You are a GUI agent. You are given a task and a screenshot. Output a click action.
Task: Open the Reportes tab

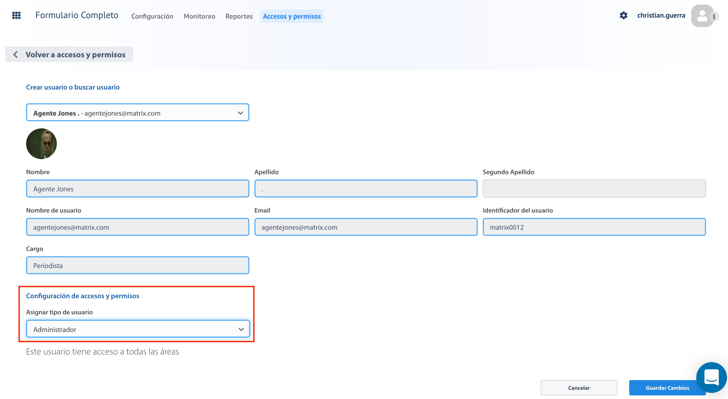(239, 16)
